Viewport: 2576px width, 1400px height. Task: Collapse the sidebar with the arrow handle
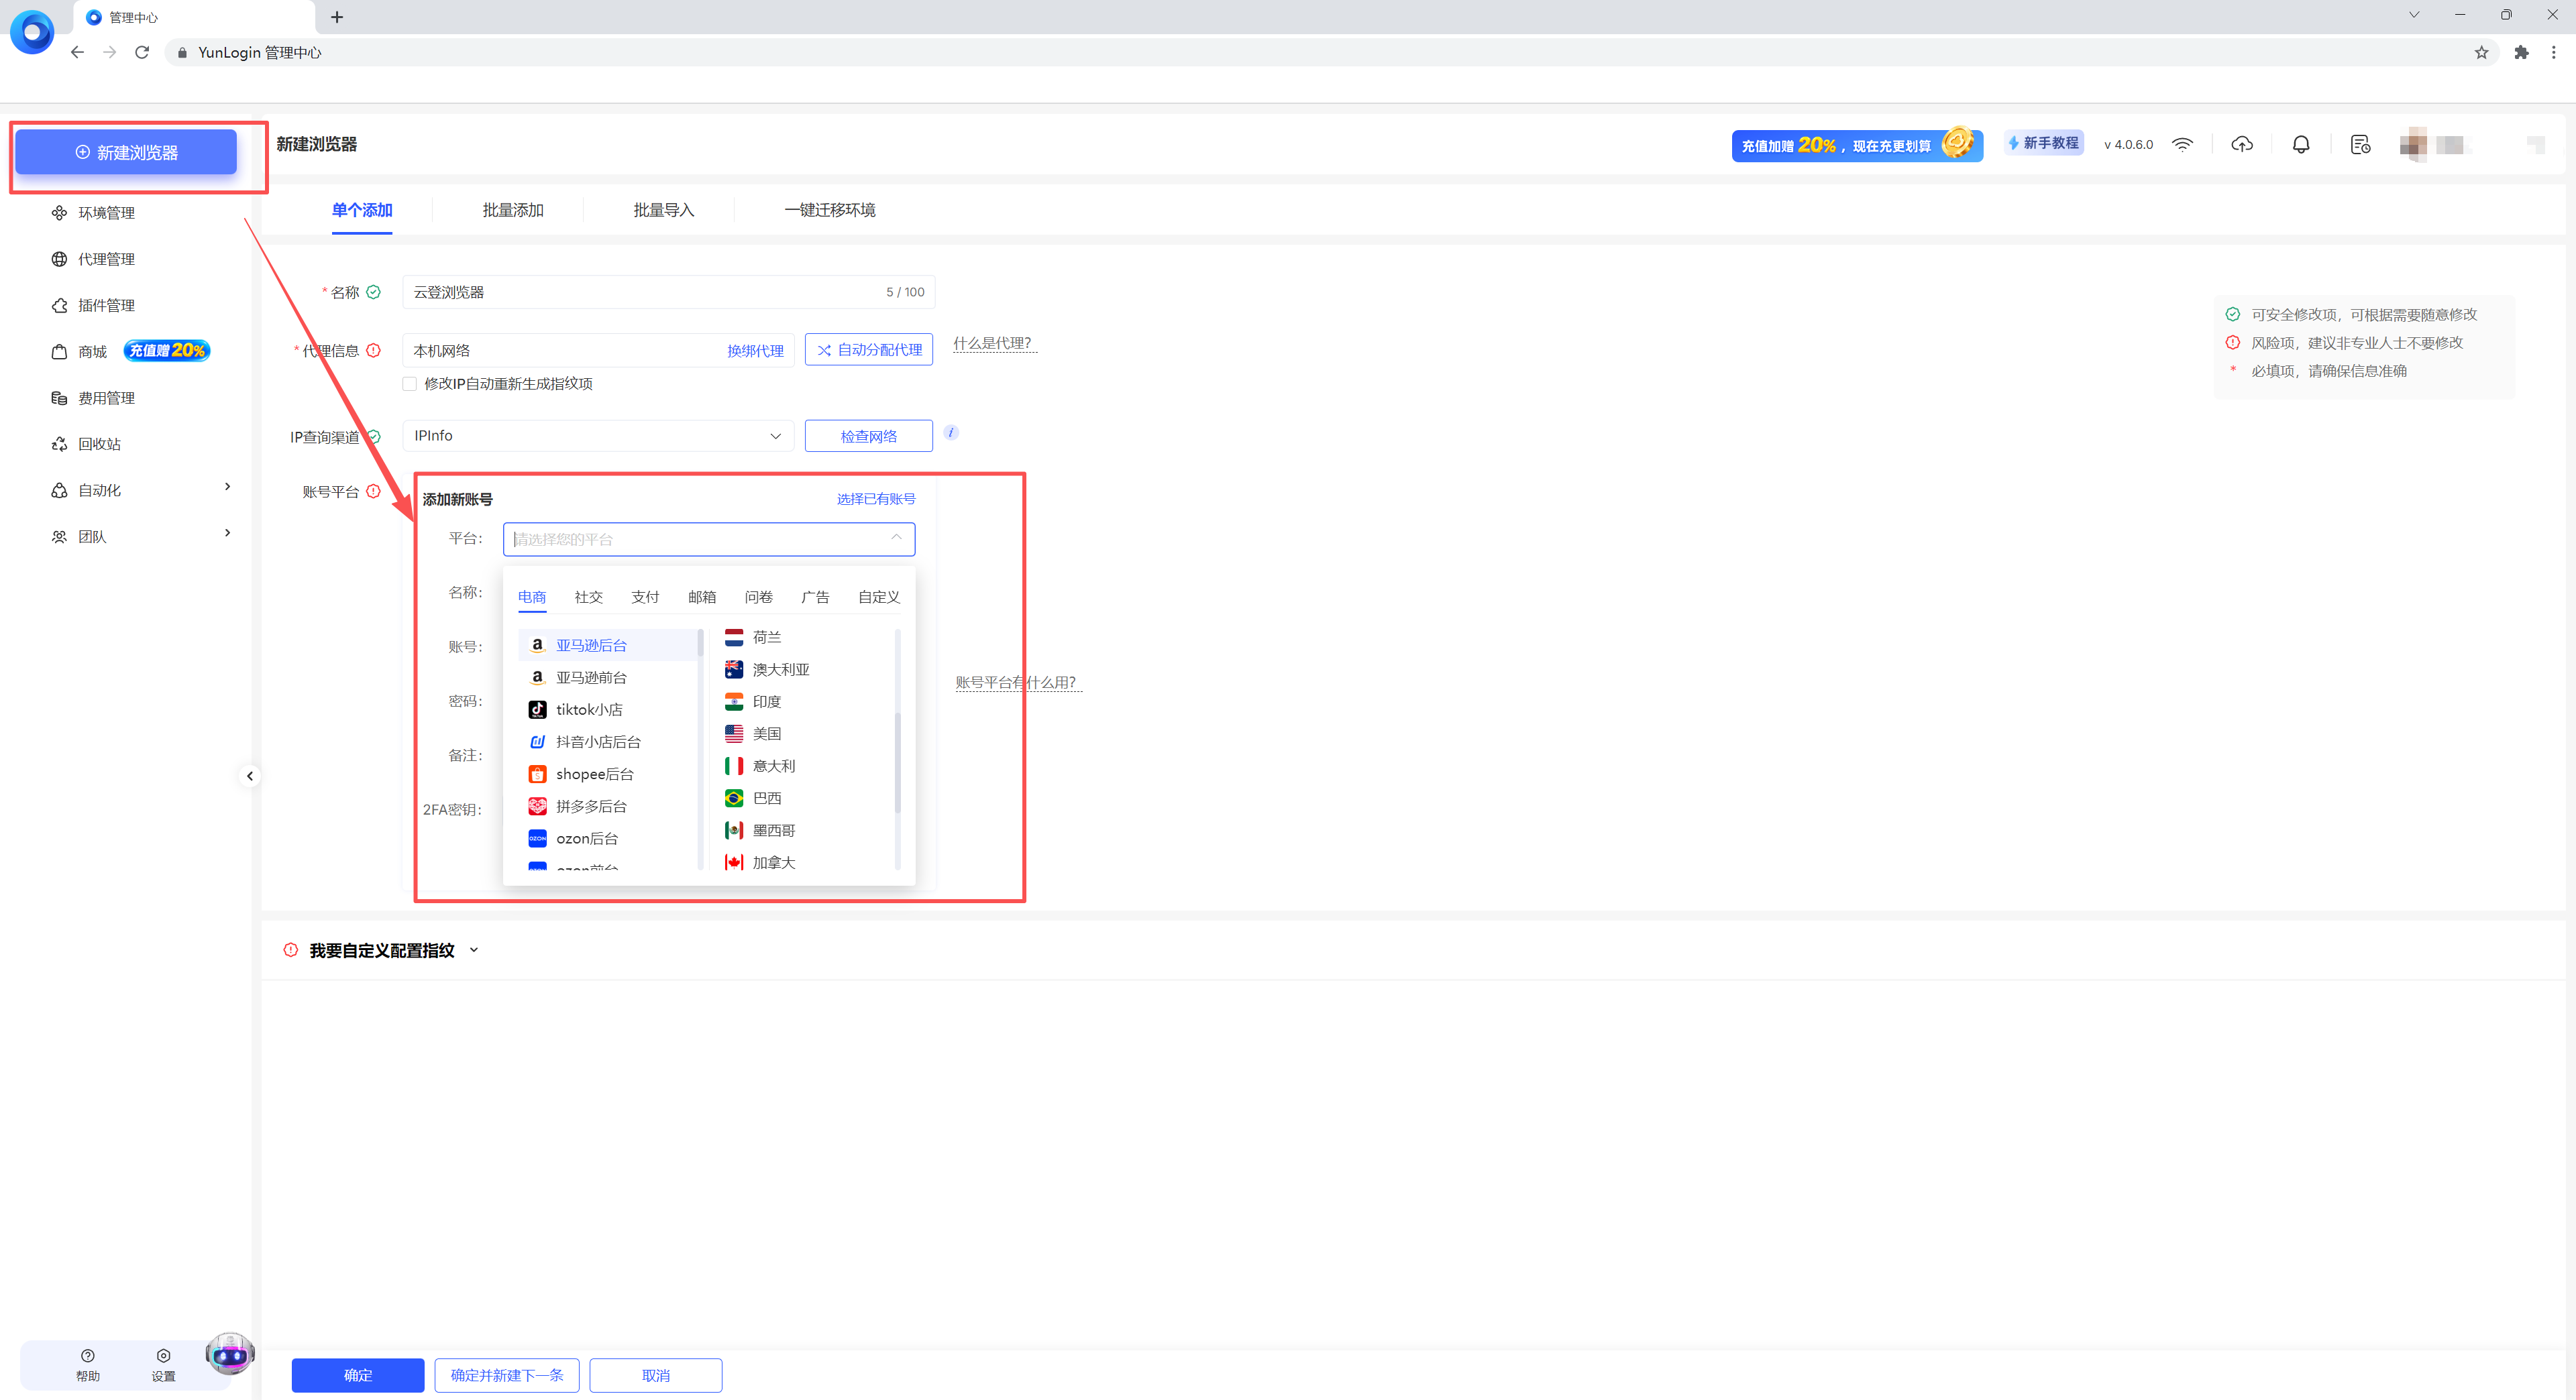click(x=250, y=776)
